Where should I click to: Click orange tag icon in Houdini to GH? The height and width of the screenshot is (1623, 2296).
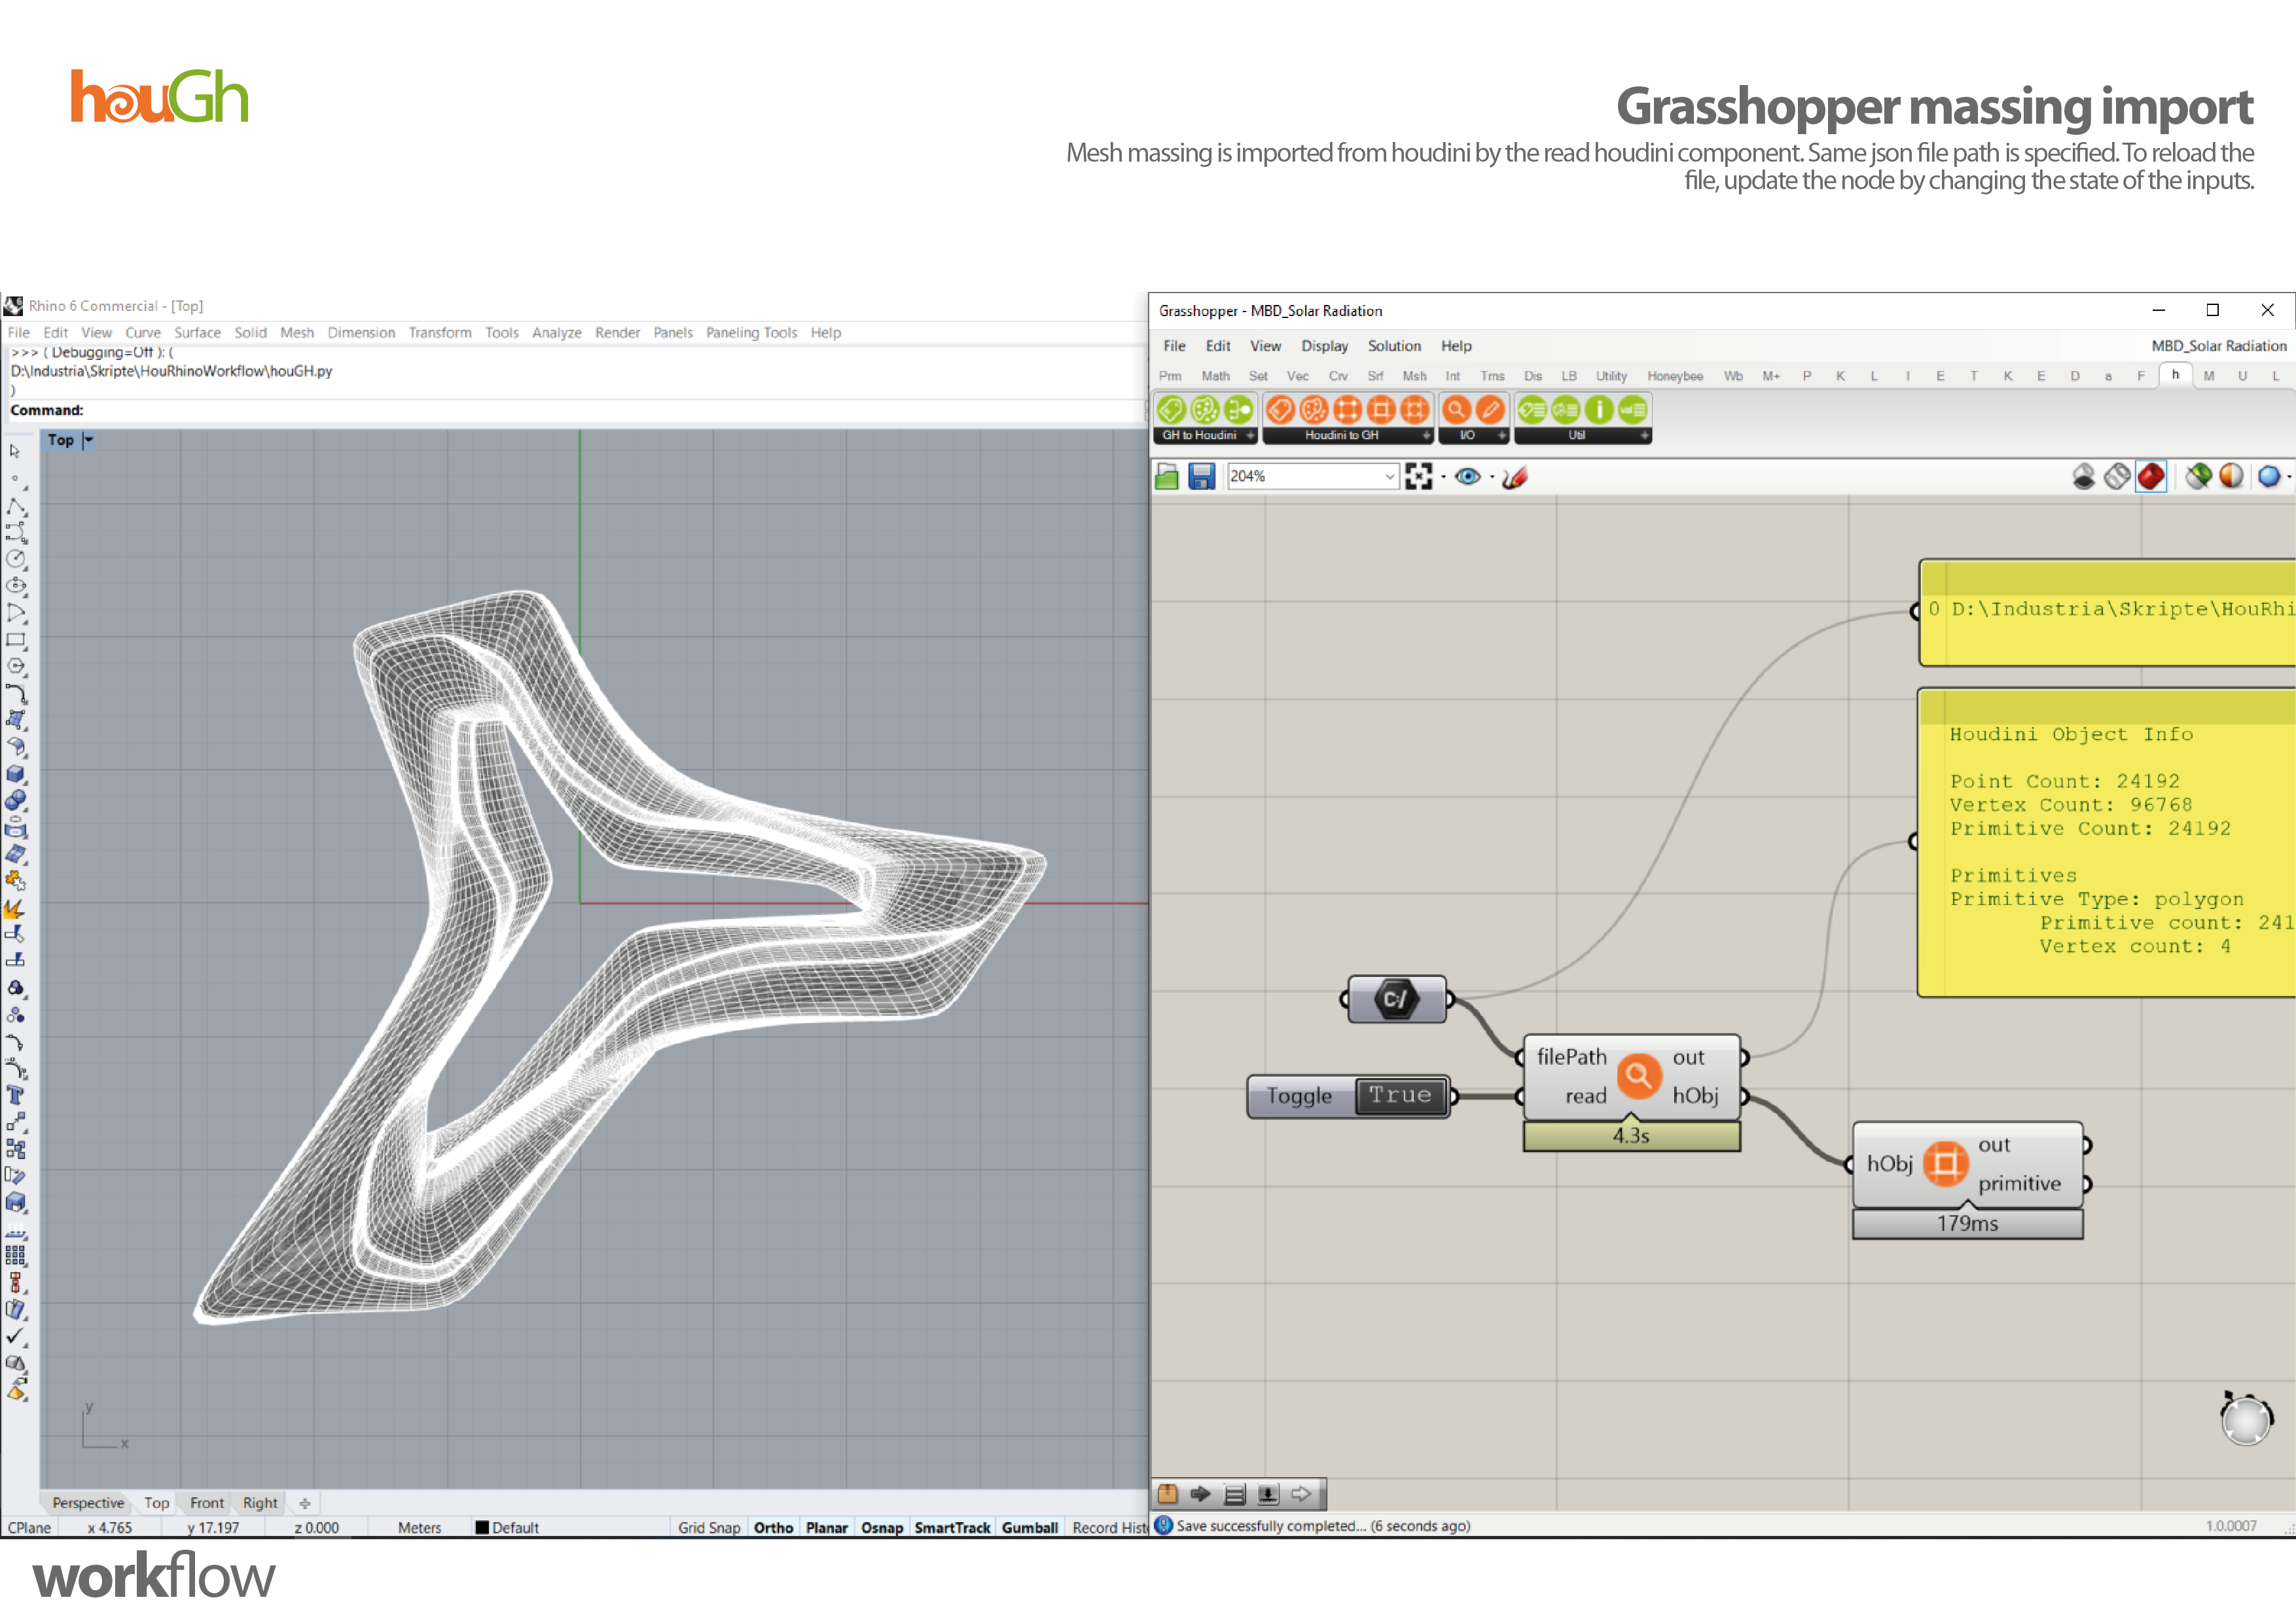[1281, 409]
